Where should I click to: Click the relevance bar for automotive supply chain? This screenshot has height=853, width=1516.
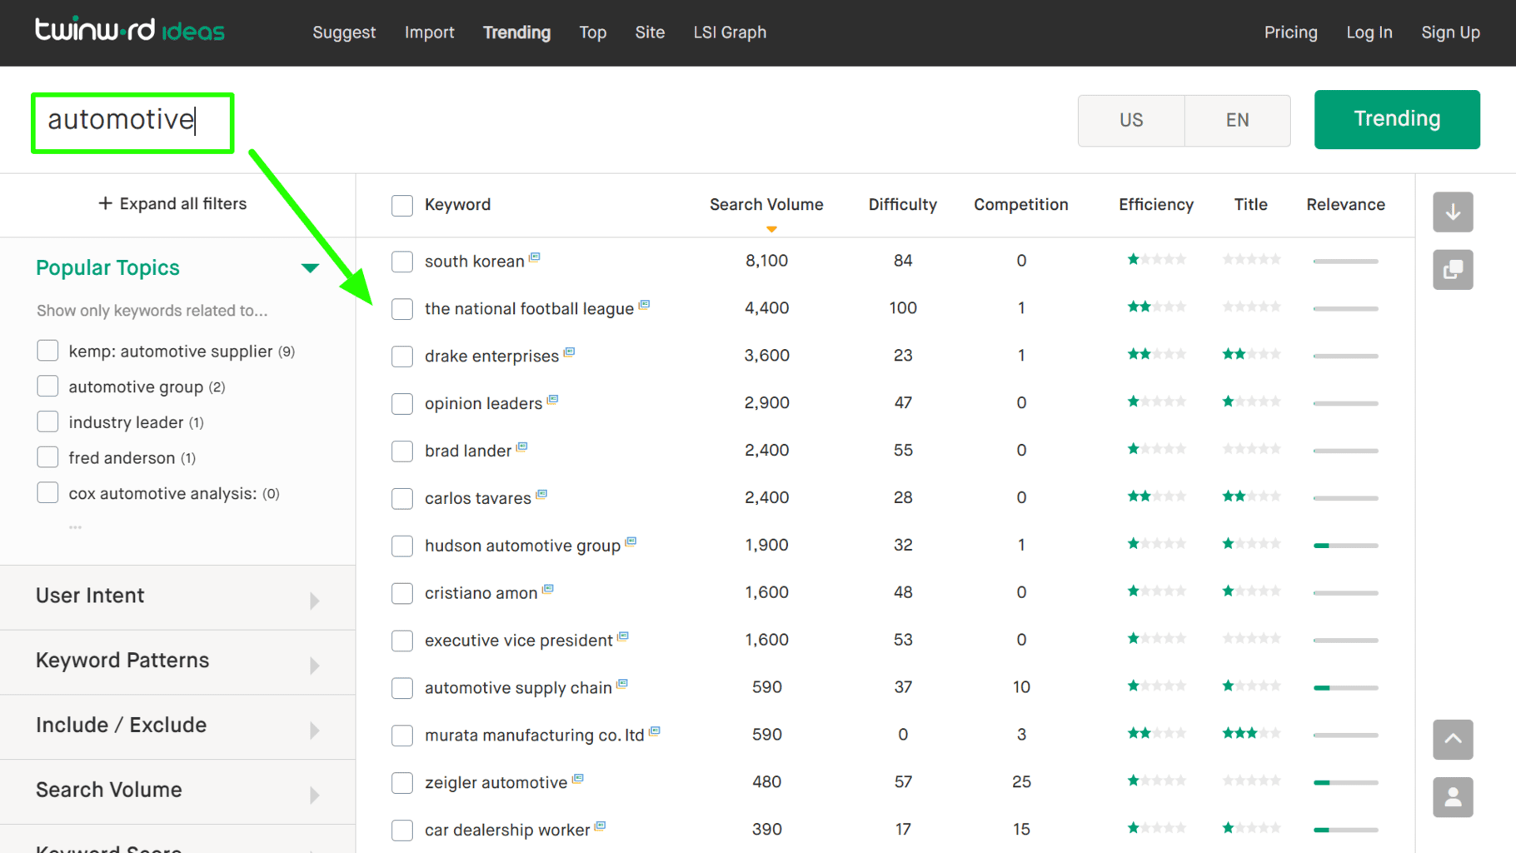(x=1344, y=688)
